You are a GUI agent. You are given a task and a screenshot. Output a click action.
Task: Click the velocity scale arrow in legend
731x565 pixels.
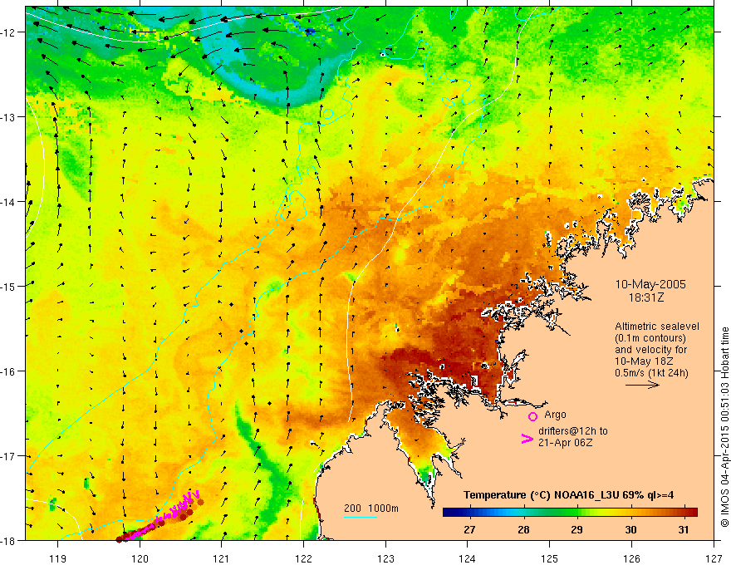(x=642, y=385)
